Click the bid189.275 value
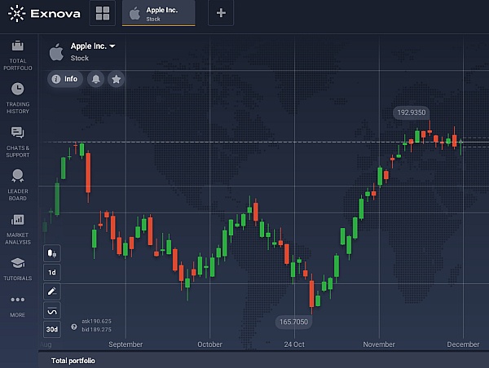The height and width of the screenshot is (368, 489). (x=96, y=330)
